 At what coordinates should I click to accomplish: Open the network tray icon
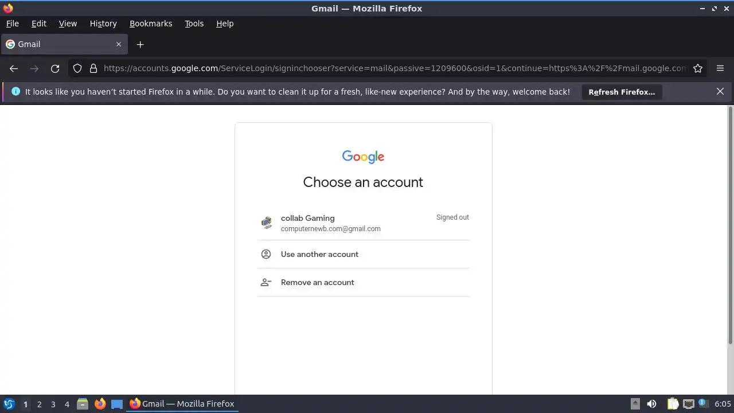tap(688, 404)
